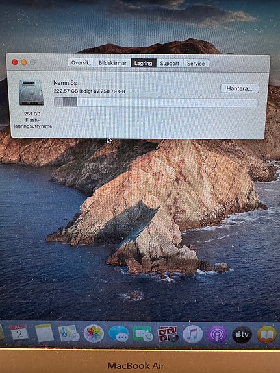Switch to the Bildskärmar tab
The height and width of the screenshot is (373, 280).
coord(113,63)
